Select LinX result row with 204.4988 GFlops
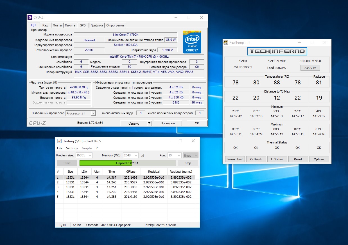348x245 pixels. pyautogui.click(x=125, y=192)
